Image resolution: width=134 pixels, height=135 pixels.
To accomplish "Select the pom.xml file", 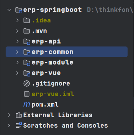I will click(x=45, y=104).
